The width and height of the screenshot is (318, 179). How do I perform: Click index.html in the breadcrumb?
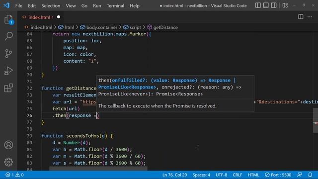41,27
